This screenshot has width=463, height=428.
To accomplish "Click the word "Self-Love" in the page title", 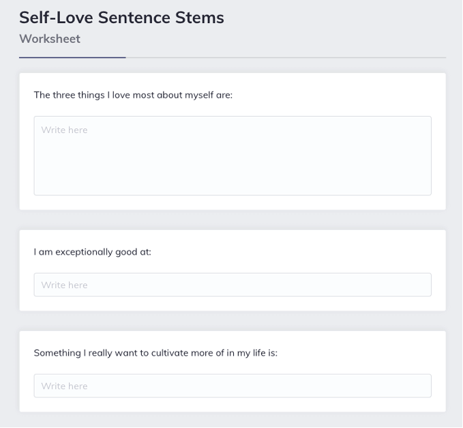I will 56,18.
